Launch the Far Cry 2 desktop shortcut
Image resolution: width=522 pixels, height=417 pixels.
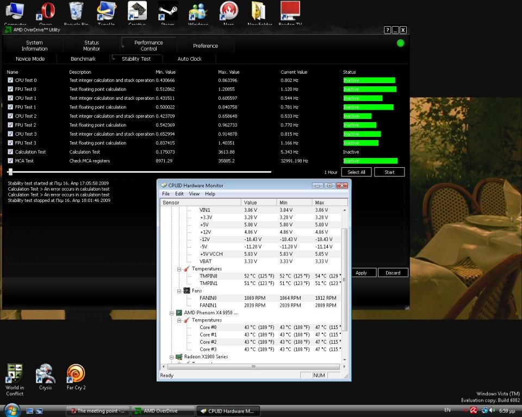pyautogui.click(x=76, y=377)
